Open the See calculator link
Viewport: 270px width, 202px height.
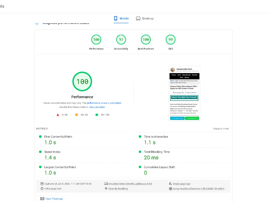pyautogui.click(x=97, y=107)
